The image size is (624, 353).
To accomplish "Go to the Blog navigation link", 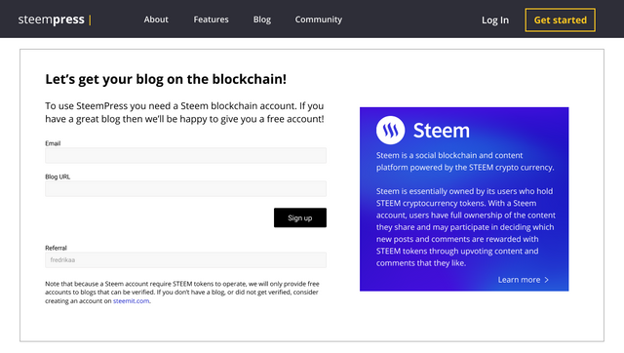I will pos(262,20).
